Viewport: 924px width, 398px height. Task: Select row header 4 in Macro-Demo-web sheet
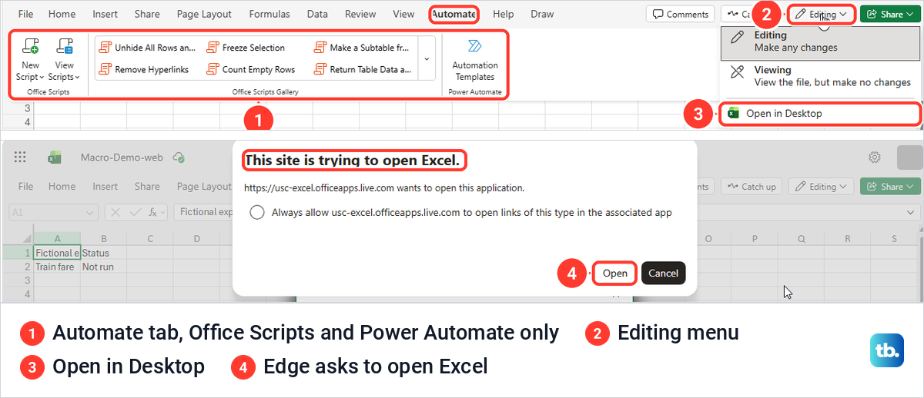[x=26, y=294]
